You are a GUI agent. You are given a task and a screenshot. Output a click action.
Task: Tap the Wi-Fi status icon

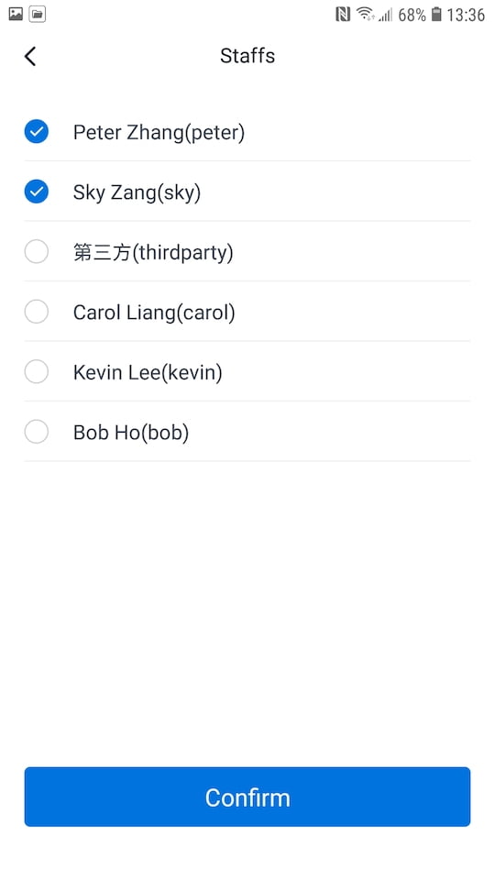tap(366, 14)
